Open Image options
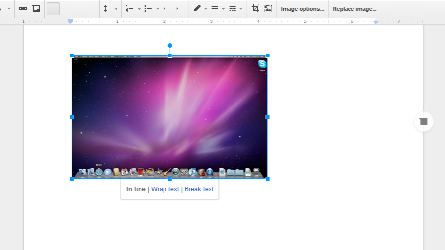The width and height of the screenshot is (445, 250). [x=303, y=9]
